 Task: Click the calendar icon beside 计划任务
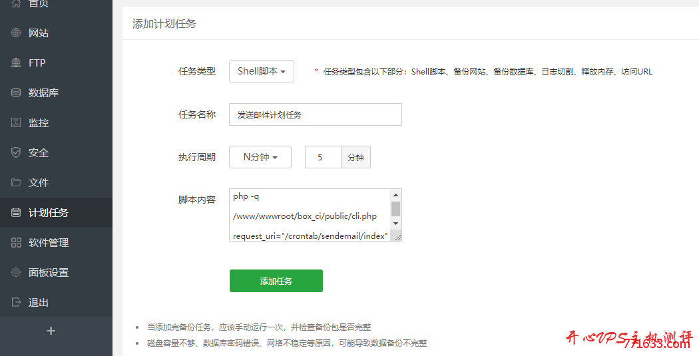click(x=16, y=212)
